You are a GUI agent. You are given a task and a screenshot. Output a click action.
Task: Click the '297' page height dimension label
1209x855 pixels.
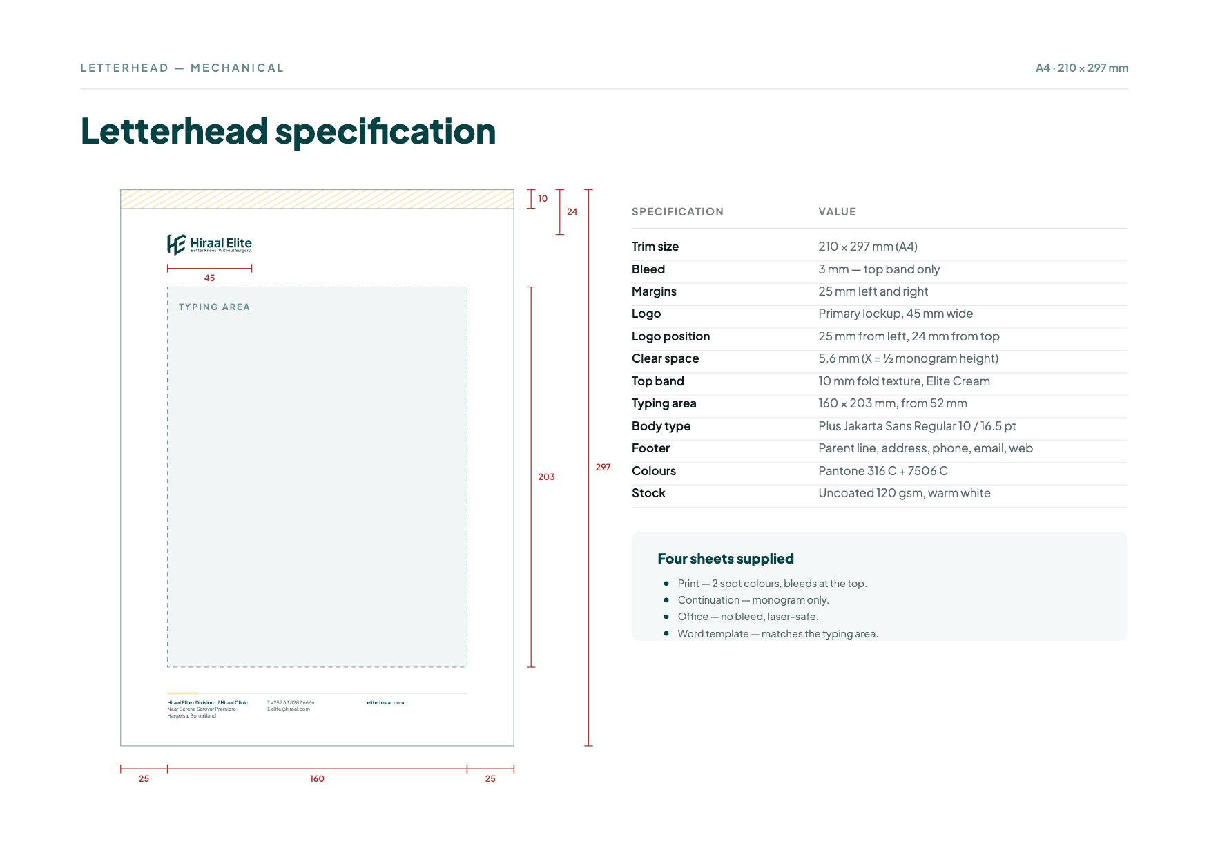603,468
